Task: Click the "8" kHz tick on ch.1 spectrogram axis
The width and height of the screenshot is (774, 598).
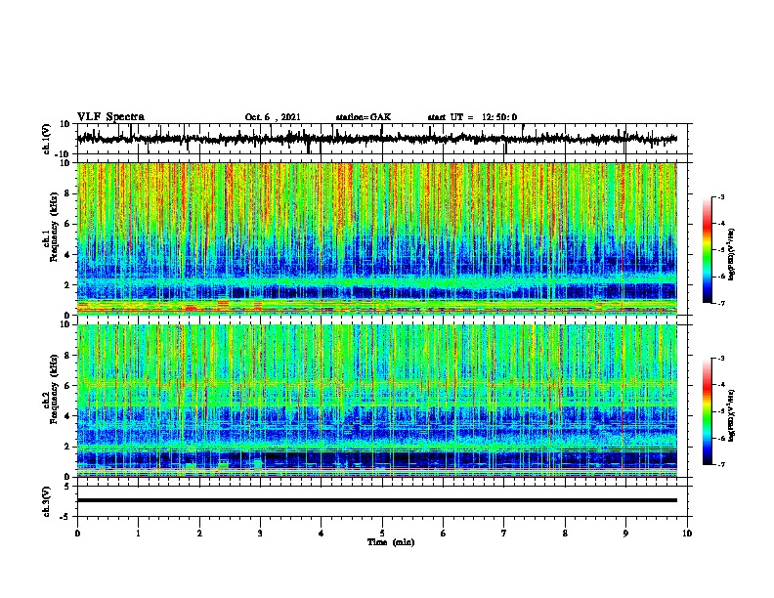Action: point(67,193)
